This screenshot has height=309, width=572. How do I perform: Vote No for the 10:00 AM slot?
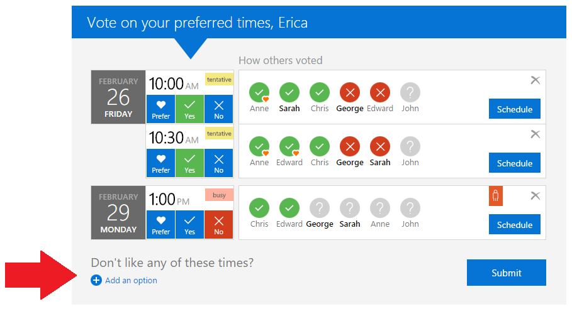(219, 109)
